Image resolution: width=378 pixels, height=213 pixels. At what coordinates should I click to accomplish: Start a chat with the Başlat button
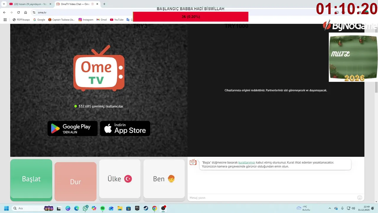(x=31, y=180)
